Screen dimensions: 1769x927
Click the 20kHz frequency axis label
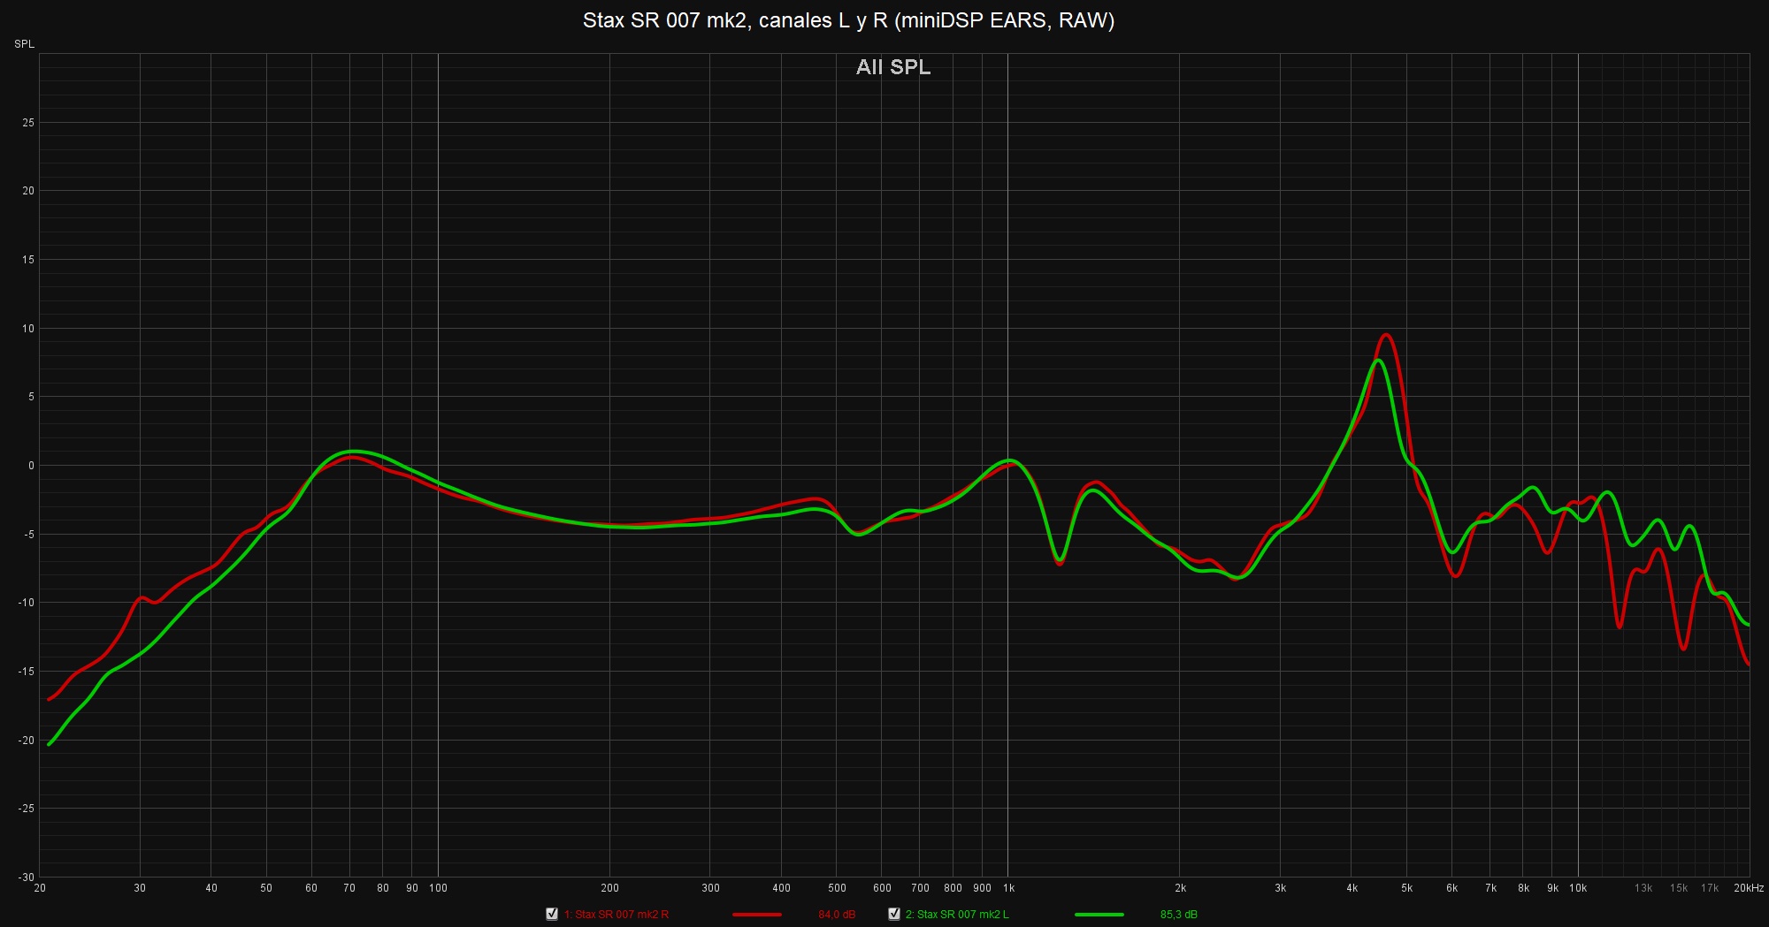point(1748,888)
